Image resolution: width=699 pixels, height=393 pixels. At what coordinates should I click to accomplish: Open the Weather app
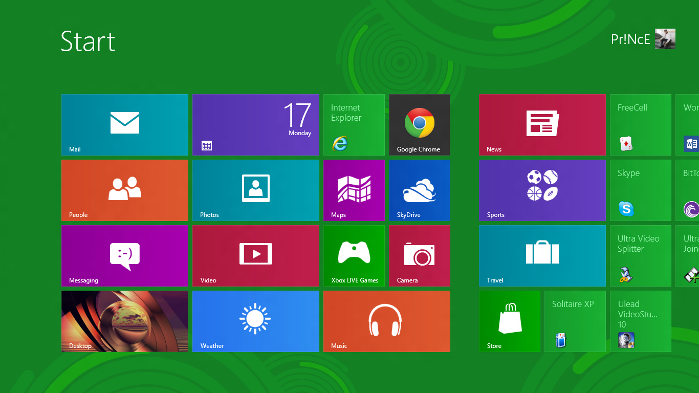point(255,321)
